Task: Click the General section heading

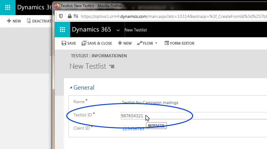Action: tap(84, 87)
